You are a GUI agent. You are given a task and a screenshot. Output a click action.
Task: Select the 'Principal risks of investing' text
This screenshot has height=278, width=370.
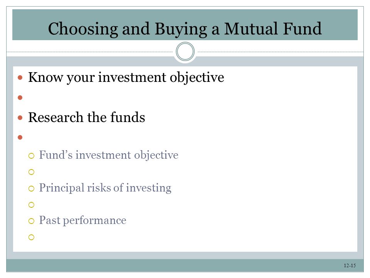click(105, 188)
